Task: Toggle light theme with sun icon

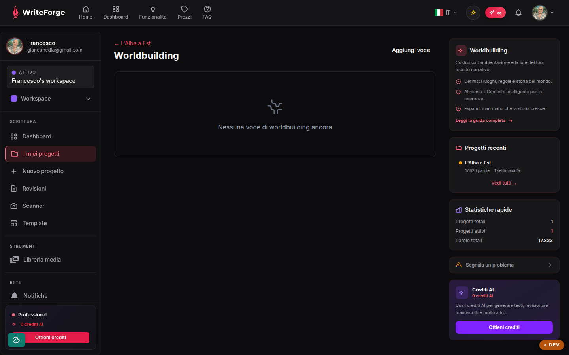Action: pyautogui.click(x=473, y=13)
